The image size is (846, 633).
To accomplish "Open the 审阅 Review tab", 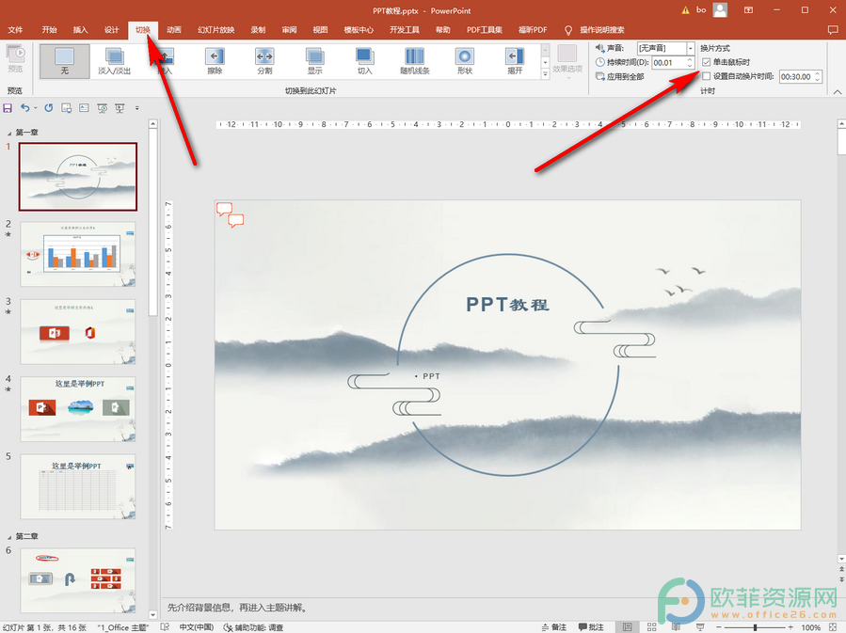I will tap(289, 30).
